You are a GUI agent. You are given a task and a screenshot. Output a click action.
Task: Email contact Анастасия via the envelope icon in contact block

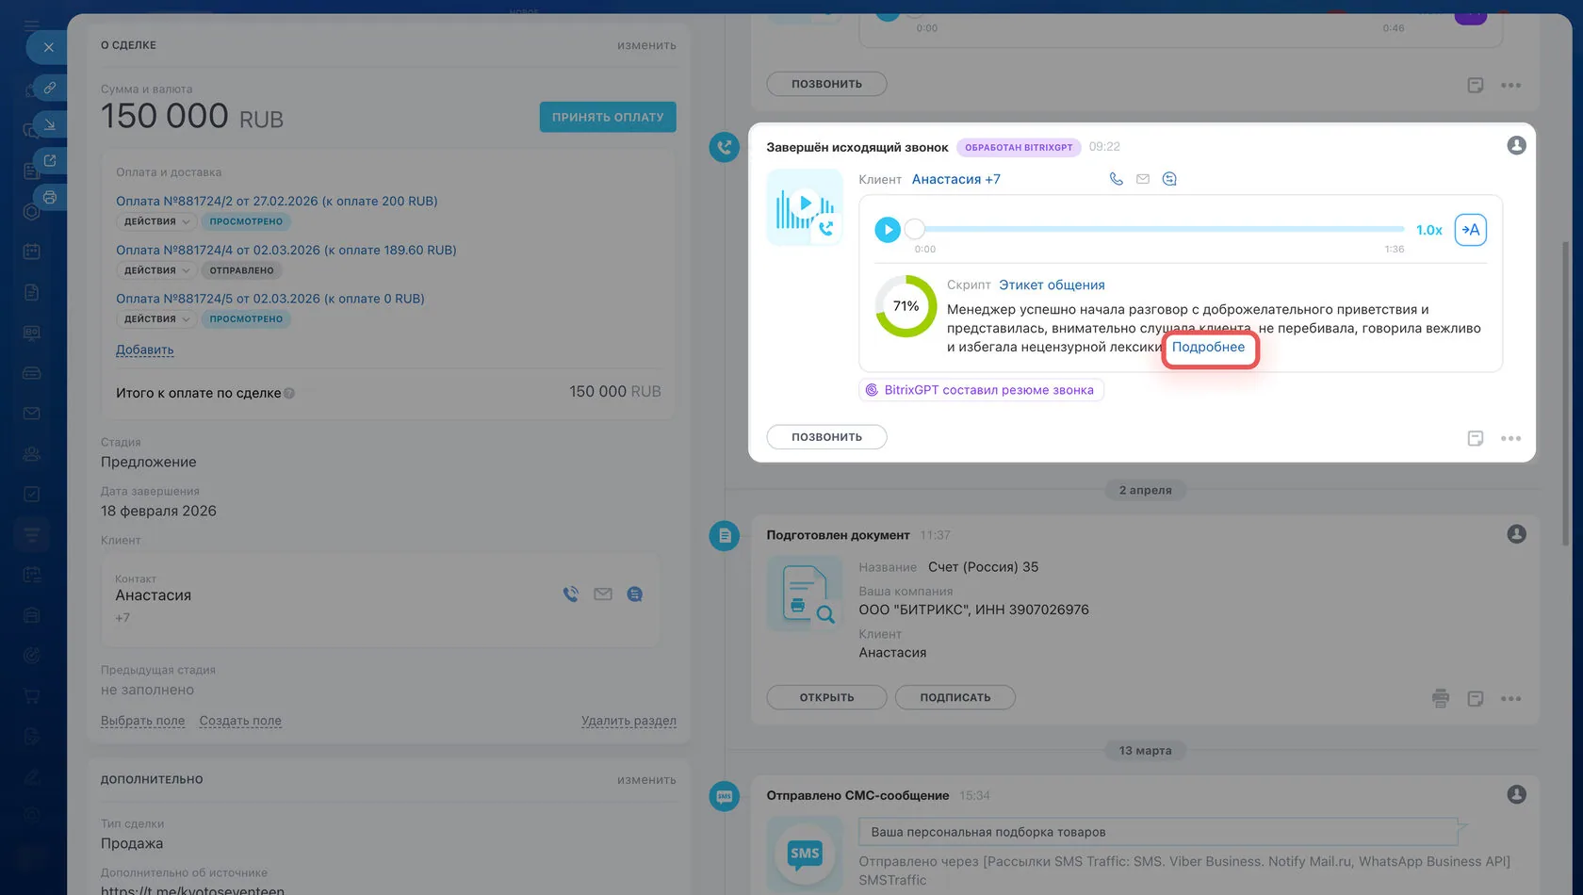(x=603, y=594)
